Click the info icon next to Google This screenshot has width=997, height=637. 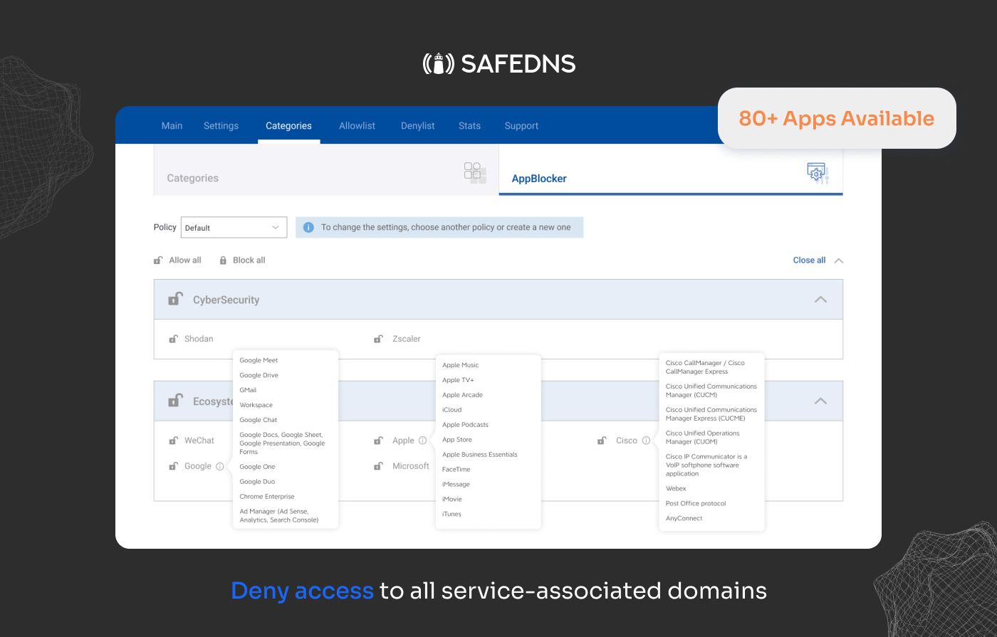pos(219,465)
